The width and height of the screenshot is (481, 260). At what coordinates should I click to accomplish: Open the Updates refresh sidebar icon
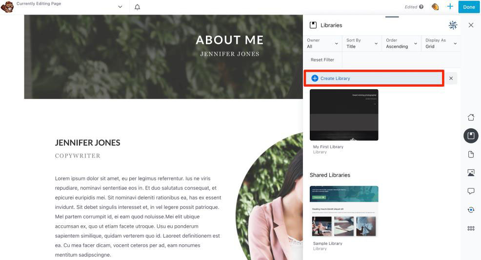(471, 210)
